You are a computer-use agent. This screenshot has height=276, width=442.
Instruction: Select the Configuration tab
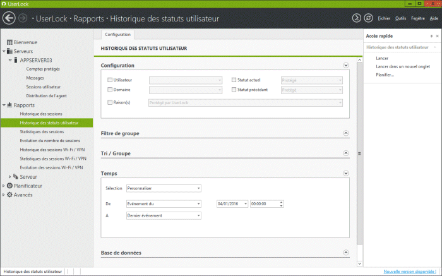coord(117,34)
